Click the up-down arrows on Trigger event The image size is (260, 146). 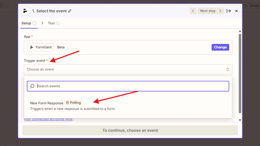[227, 69]
